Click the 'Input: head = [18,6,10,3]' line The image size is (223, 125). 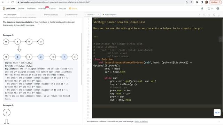point(19,63)
